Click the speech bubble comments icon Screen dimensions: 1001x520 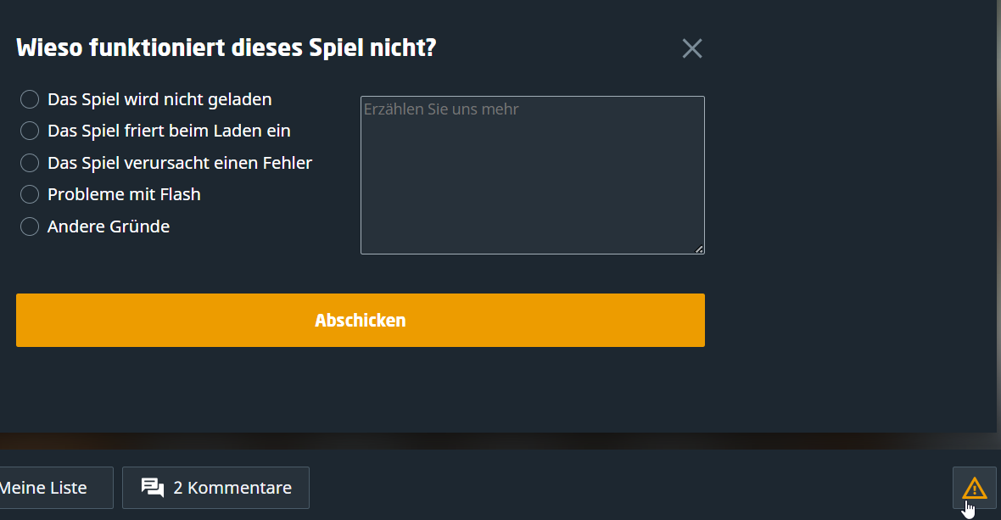point(153,488)
